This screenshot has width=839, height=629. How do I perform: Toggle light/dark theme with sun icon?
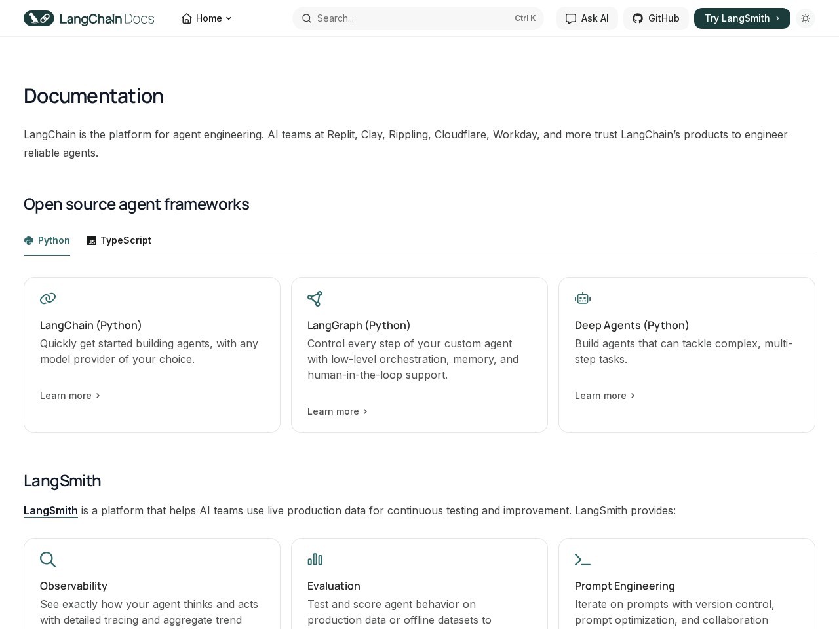click(806, 18)
